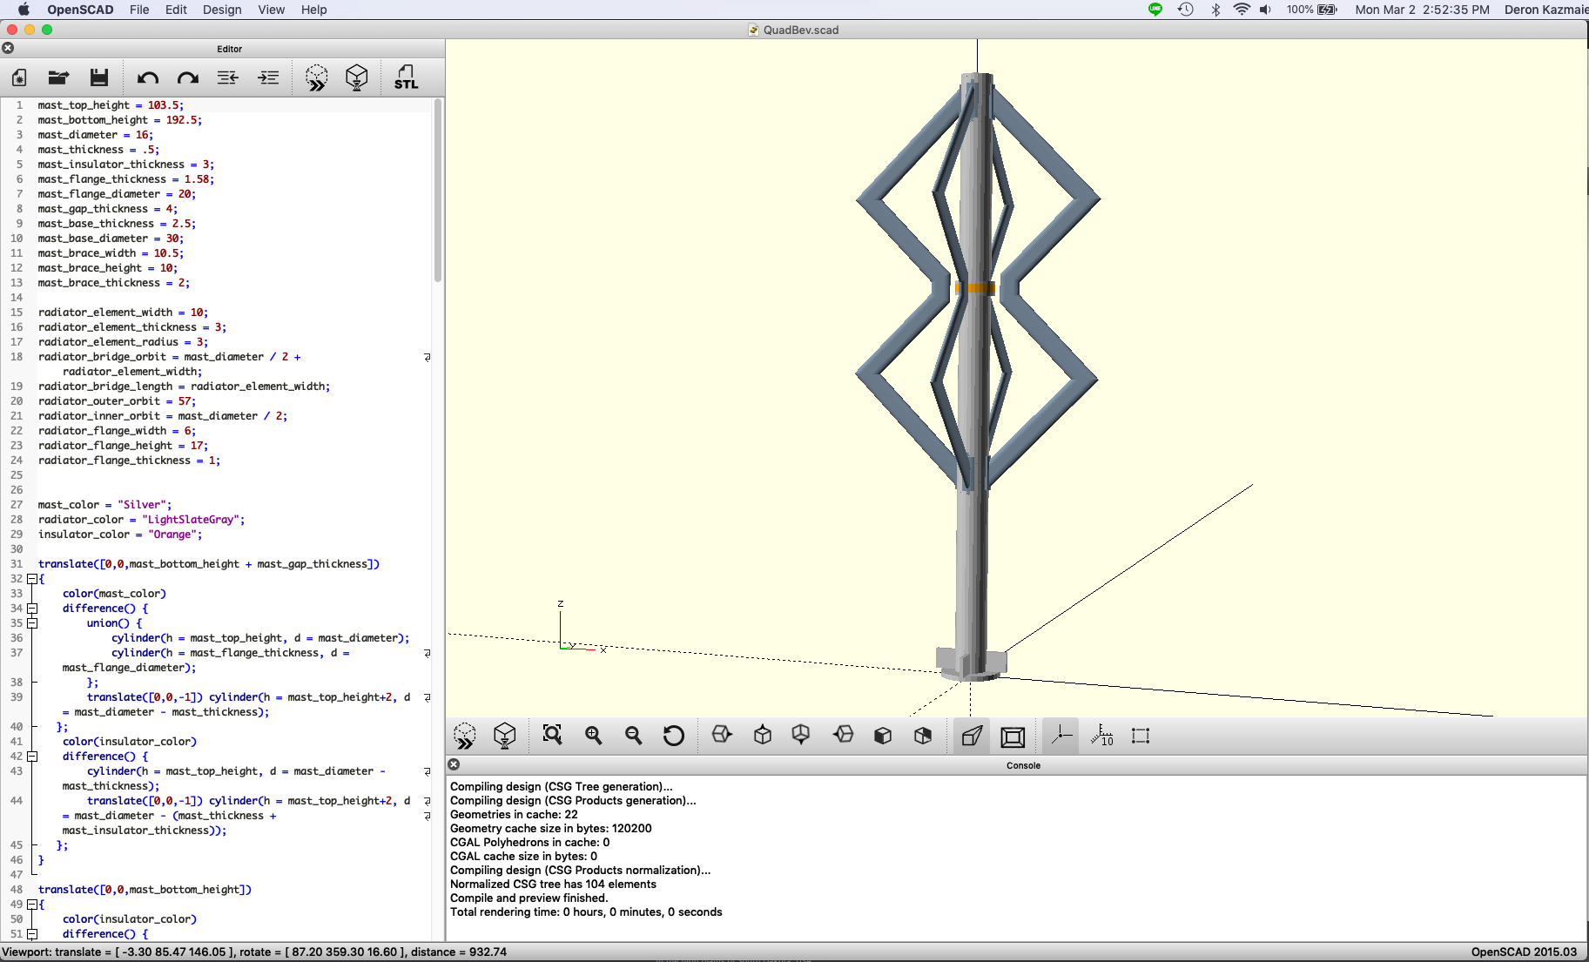Open the Design menu
Image resolution: width=1589 pixels, height=962 pixels.
coord(222,10)
